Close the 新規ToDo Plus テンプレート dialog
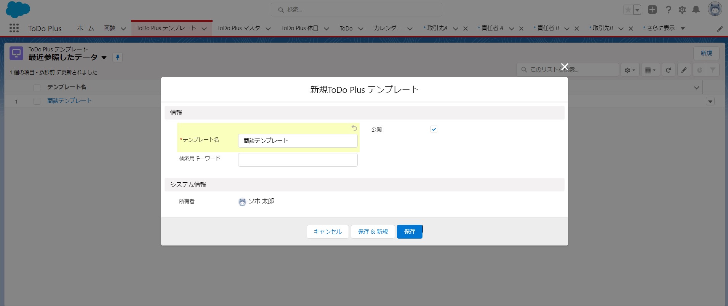The height and width of the screenshot is (306, 728). [565, 67]
